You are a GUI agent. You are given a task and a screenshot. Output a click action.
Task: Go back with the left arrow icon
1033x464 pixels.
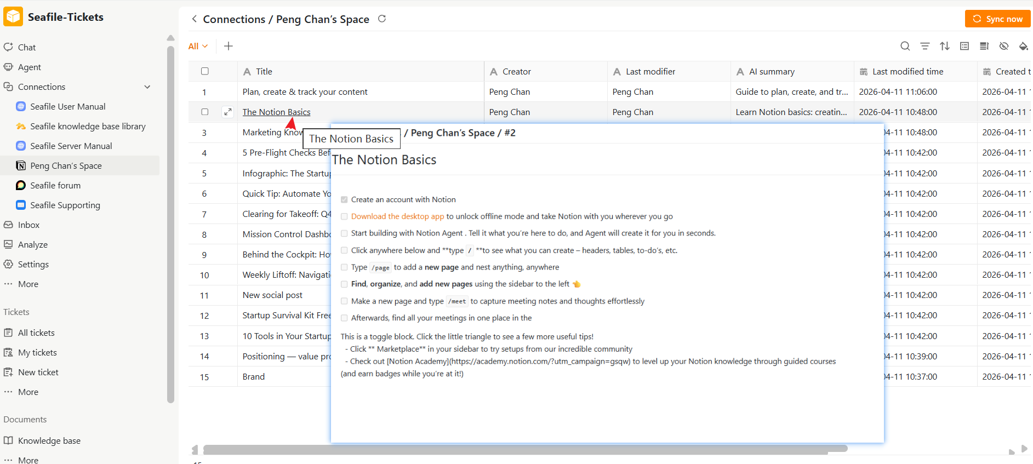194,19
